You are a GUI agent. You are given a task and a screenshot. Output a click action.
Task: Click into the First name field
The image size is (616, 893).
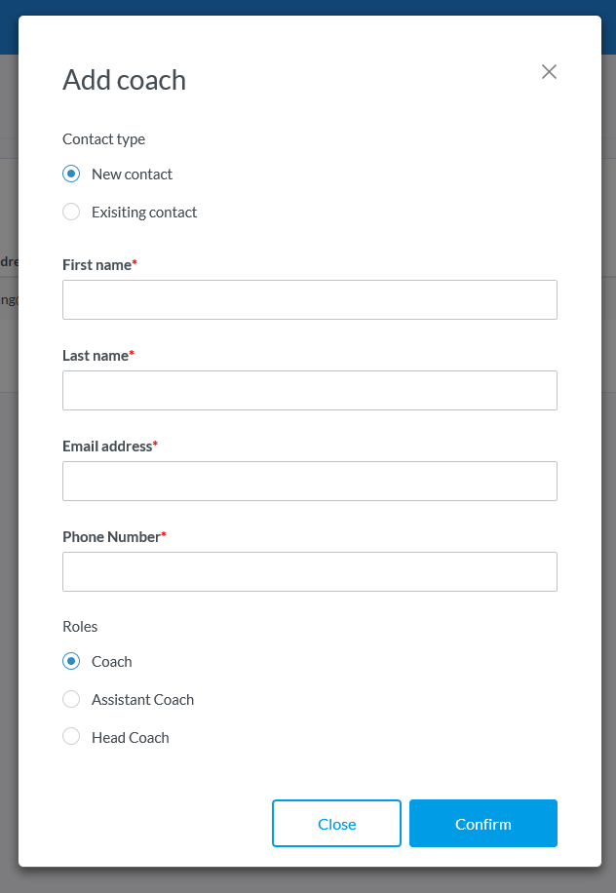click(309, 299)
